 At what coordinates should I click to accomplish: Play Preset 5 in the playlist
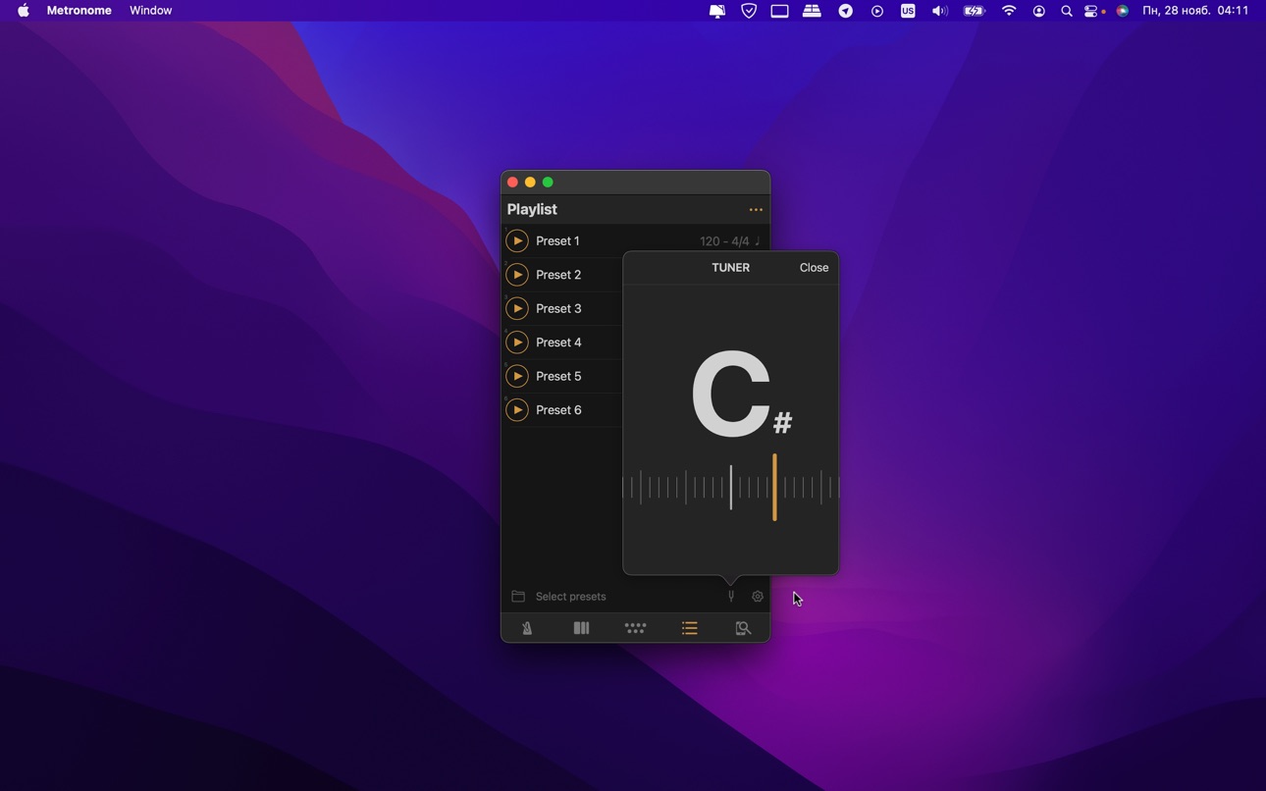517,377
